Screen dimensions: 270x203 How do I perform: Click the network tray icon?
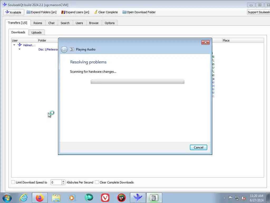(237, 198)
